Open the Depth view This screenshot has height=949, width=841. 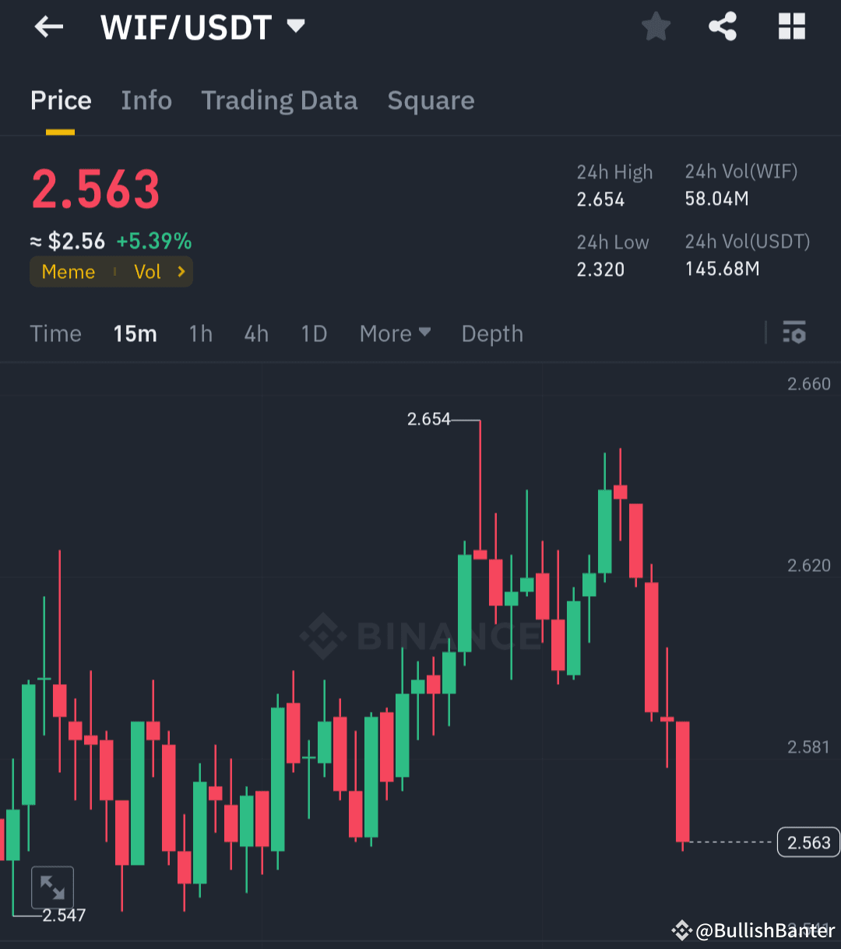click(492, 333)
